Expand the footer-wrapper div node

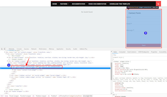tap(5, 91)
